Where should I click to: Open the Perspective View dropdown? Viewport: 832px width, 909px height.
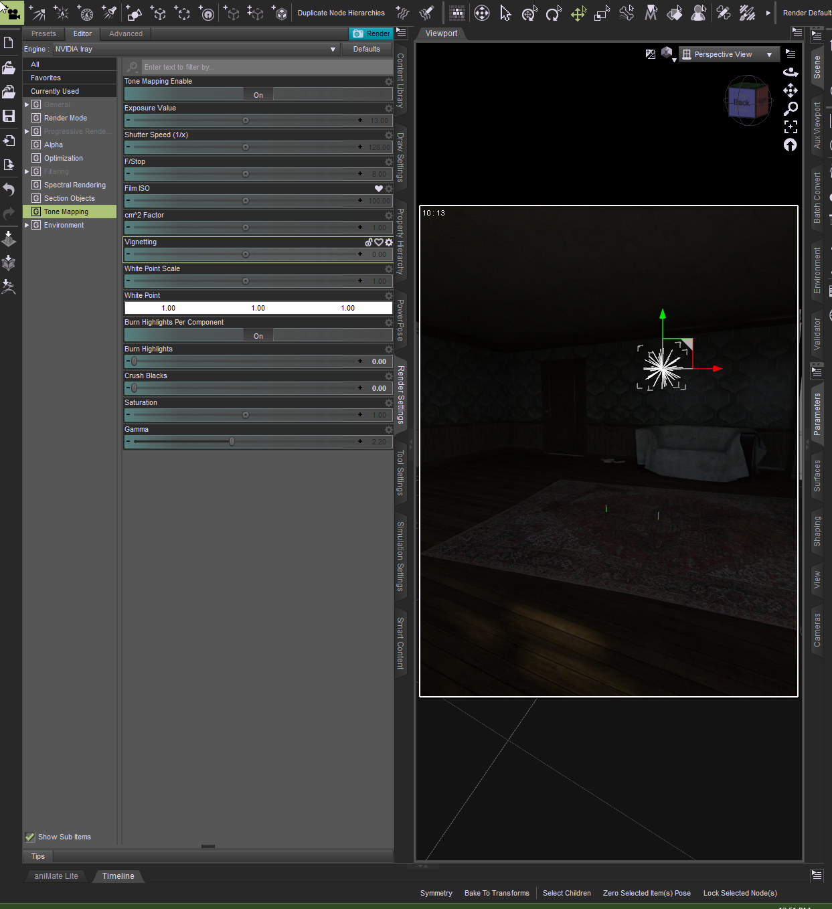point(729,54)
